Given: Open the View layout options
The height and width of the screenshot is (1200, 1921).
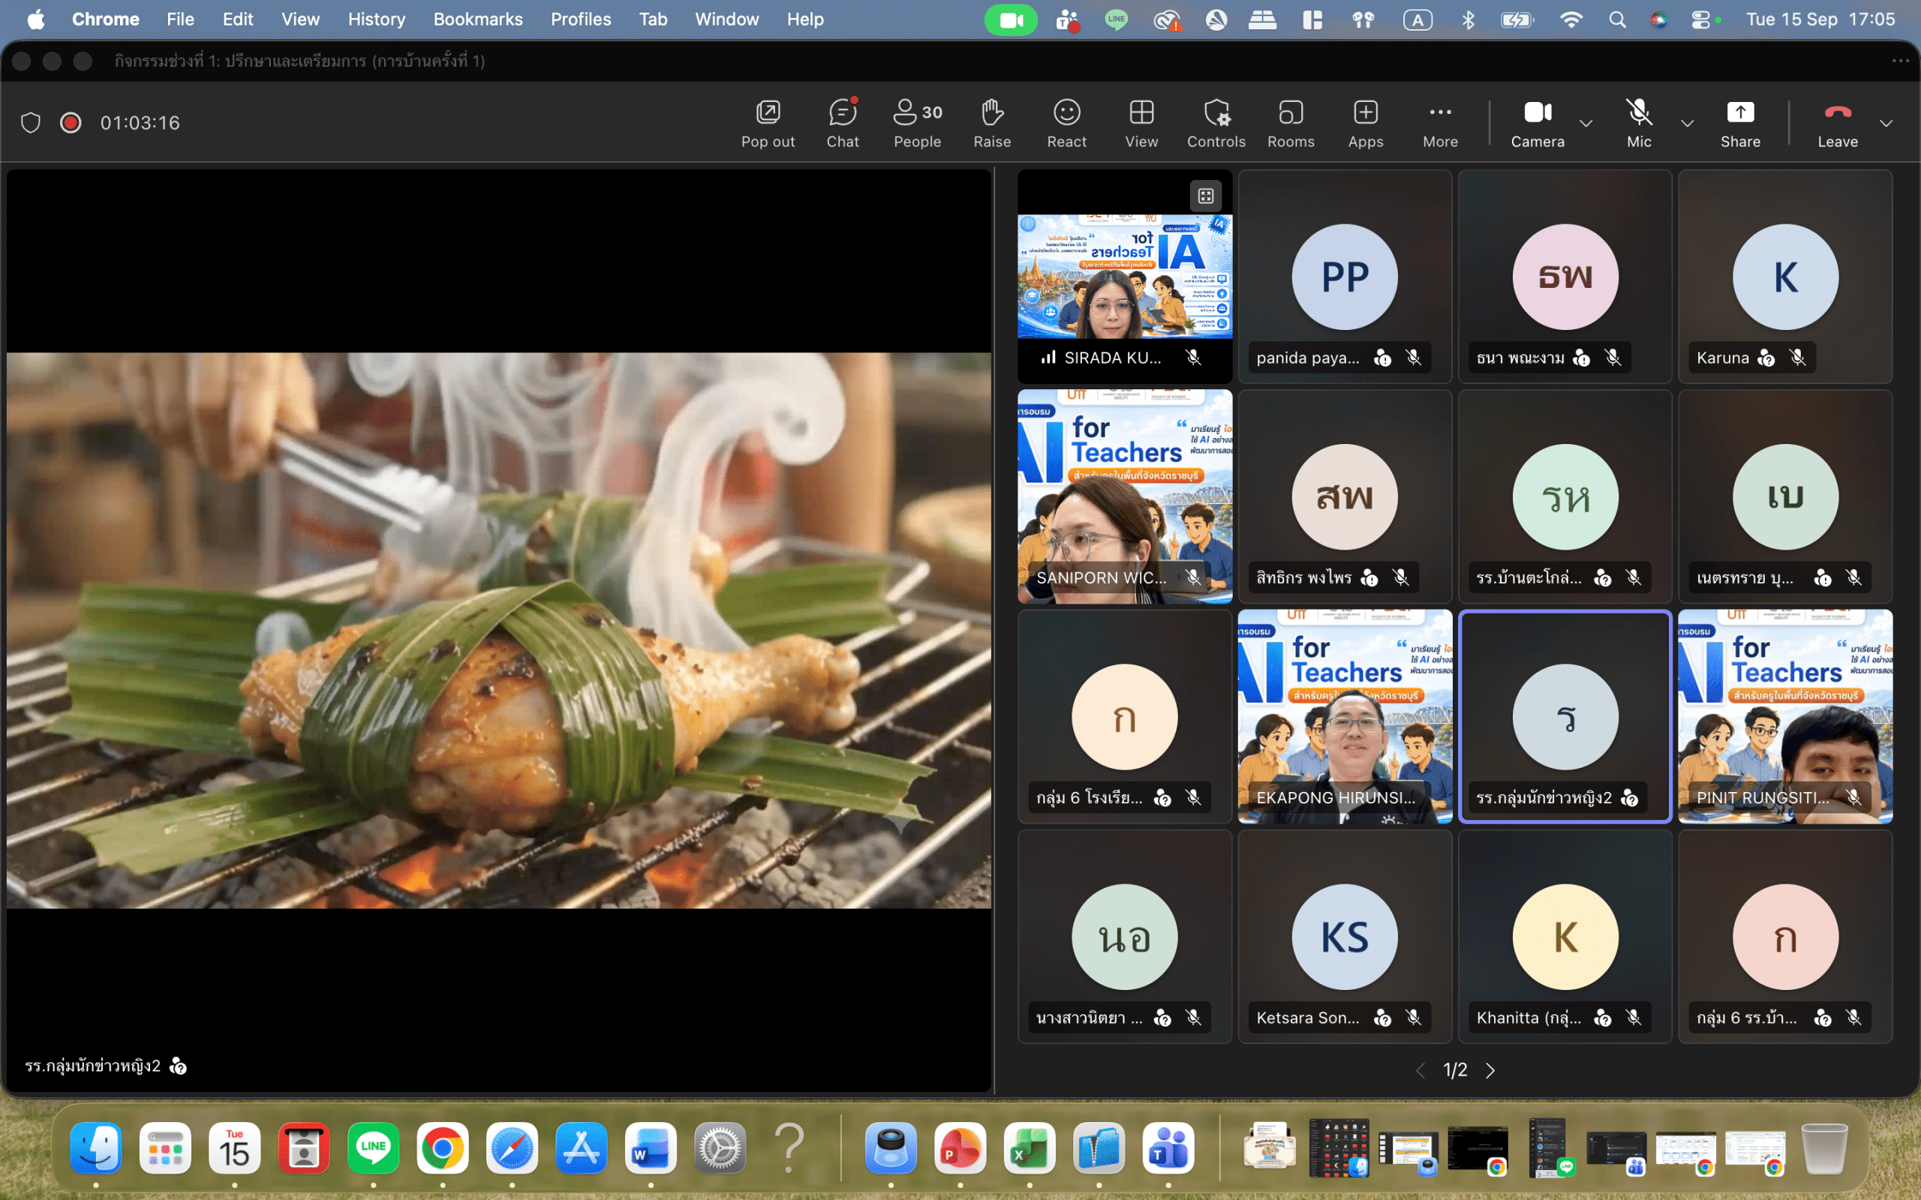Looking at the screenshot, I should click(x=1141, y=123).
